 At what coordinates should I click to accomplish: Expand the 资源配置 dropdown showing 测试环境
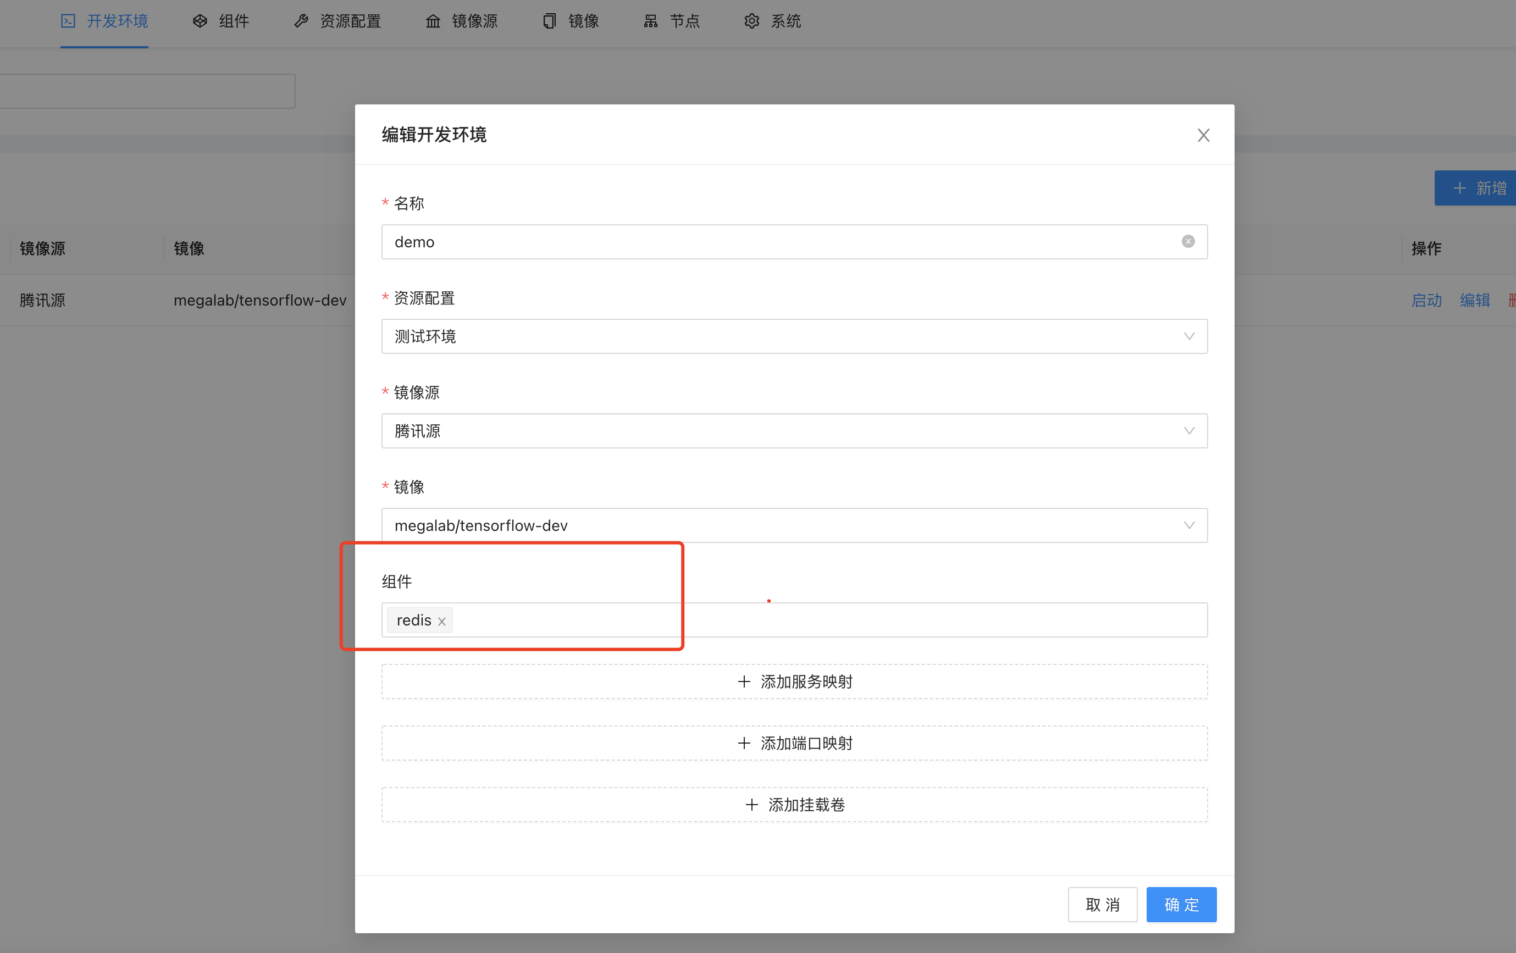794,336
